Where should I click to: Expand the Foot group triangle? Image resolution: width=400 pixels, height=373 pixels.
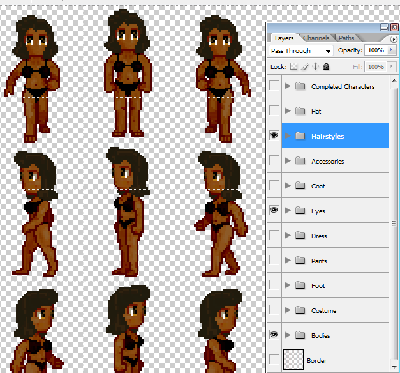coord(288,285)
